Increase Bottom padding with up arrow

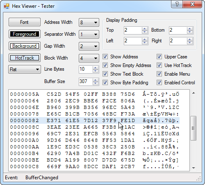coord(190,28)
